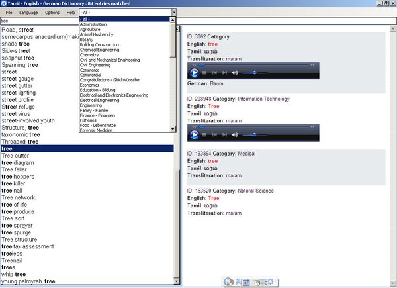Open the IME settings gear icon
This screenshot has width=397, height=288.
(269, 283)
